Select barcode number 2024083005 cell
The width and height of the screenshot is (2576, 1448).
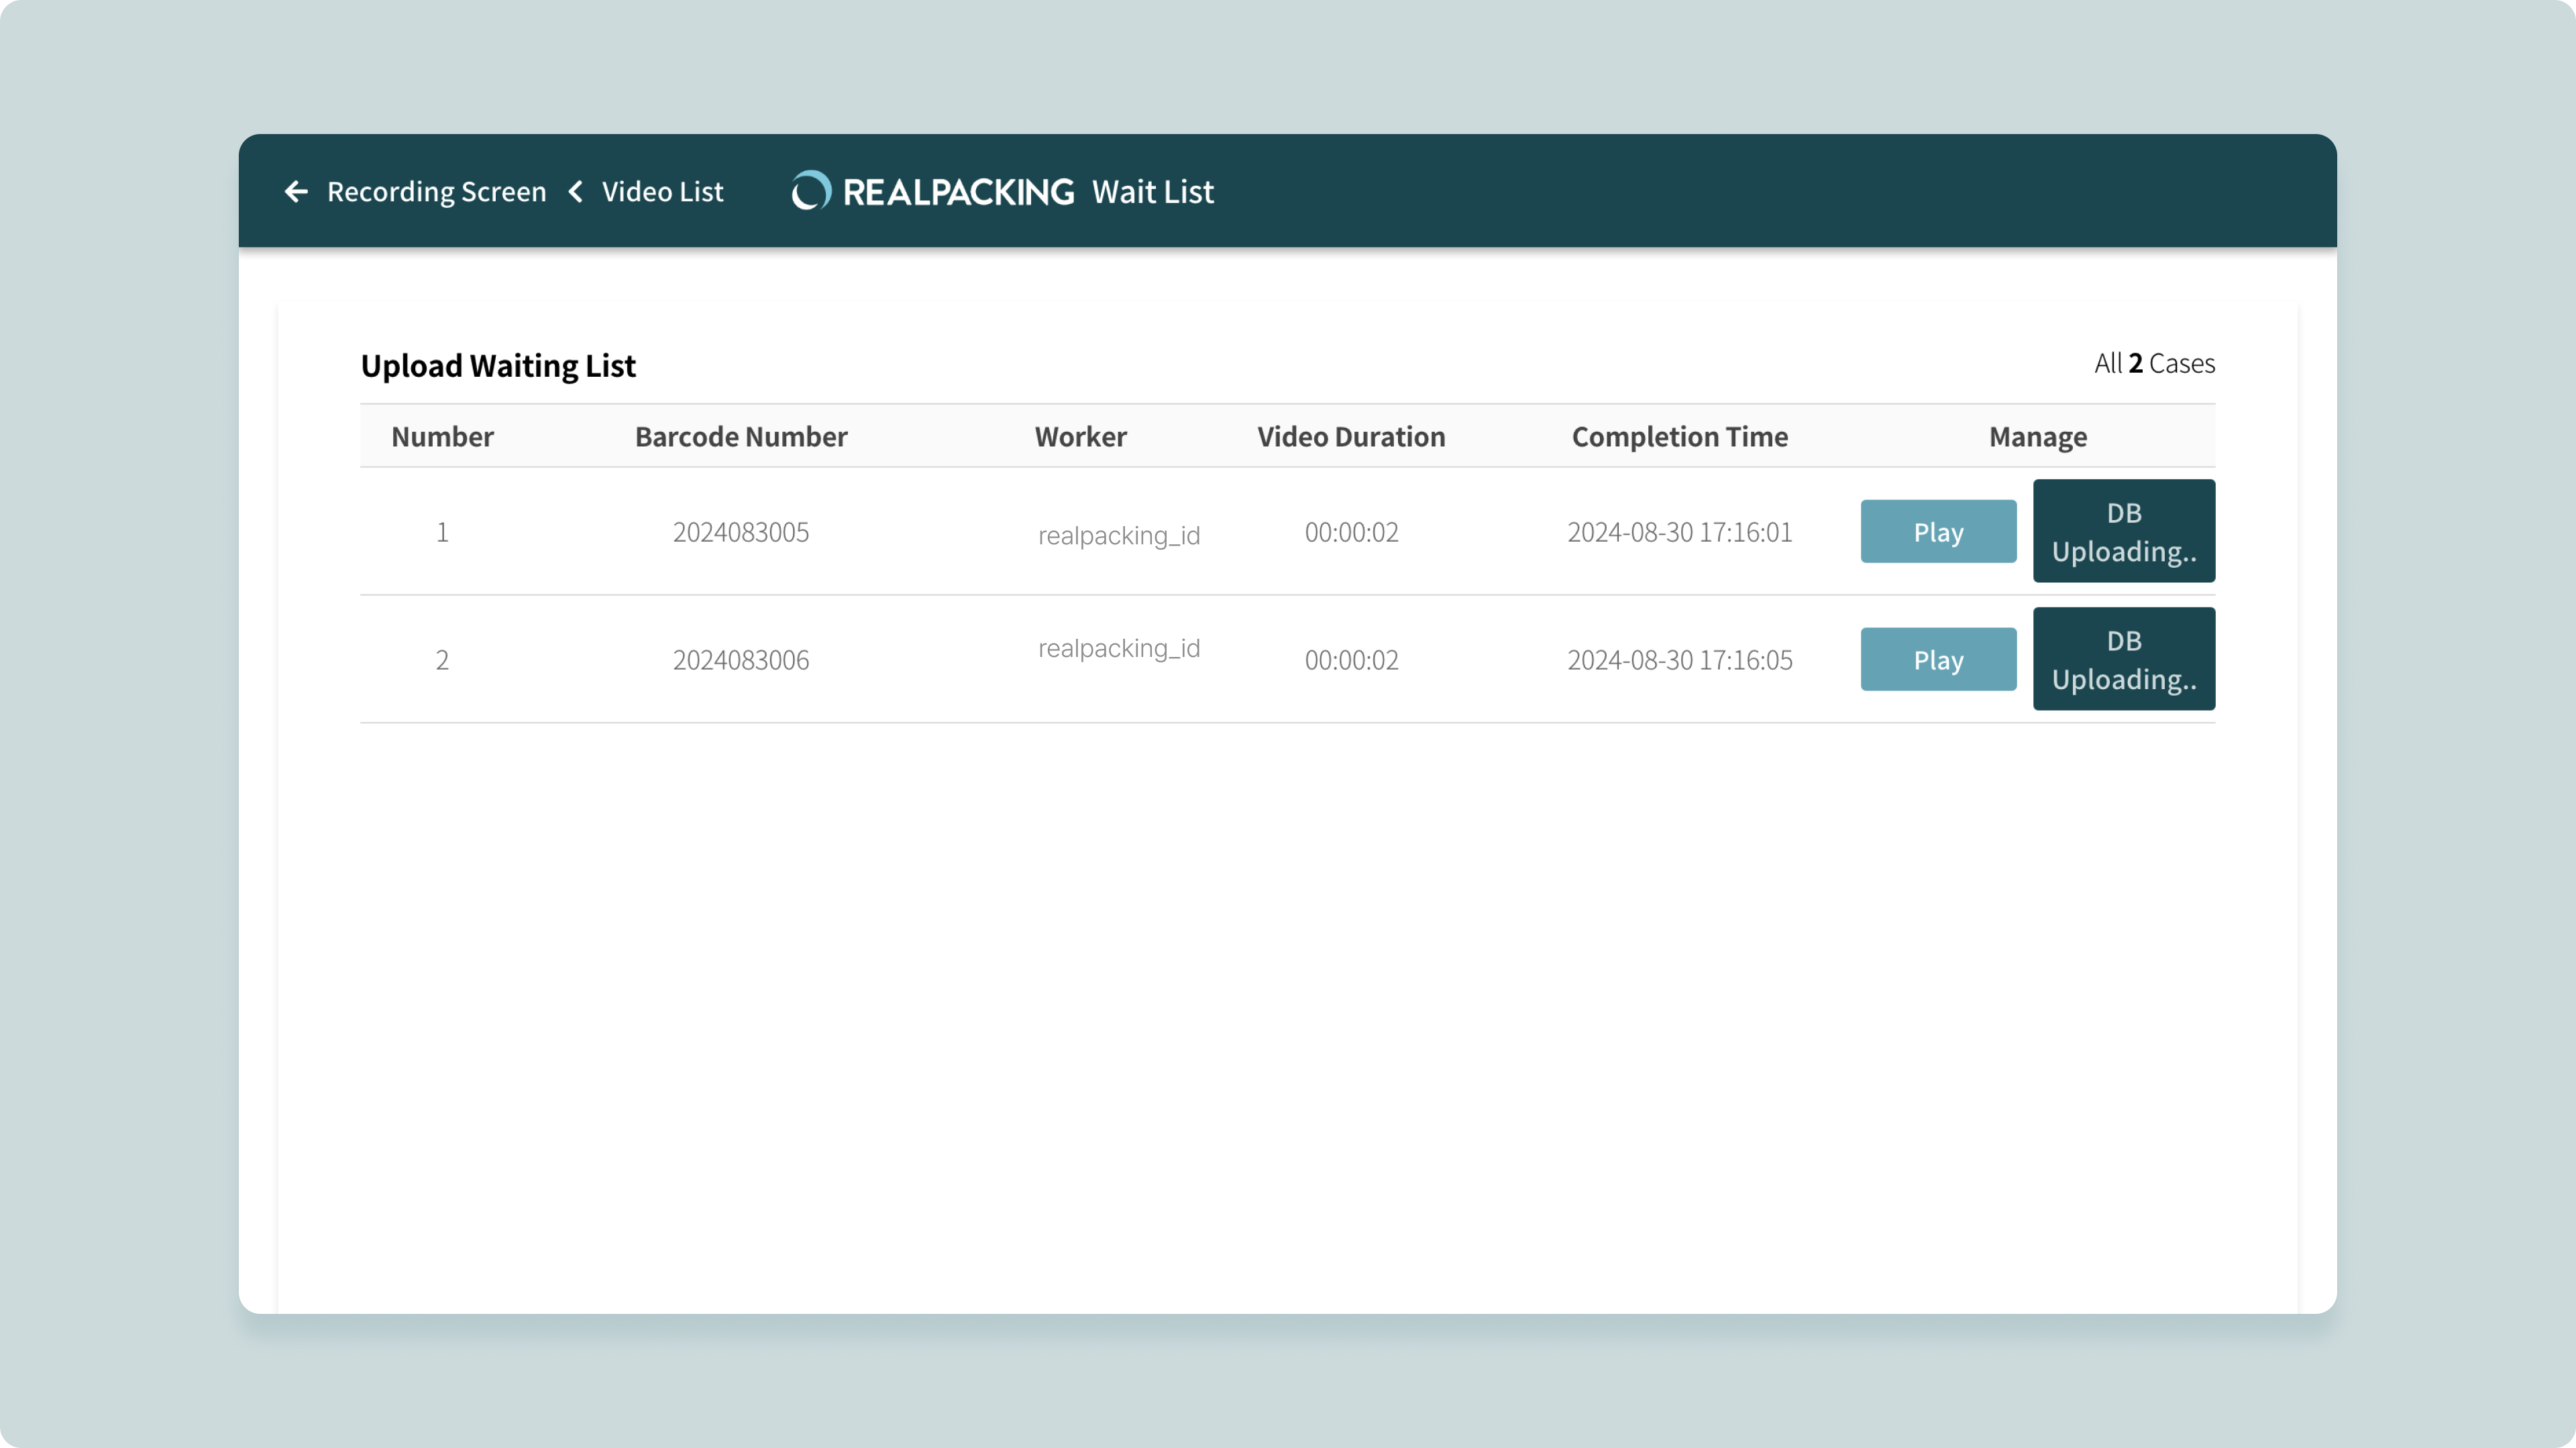tap(741, 533)
